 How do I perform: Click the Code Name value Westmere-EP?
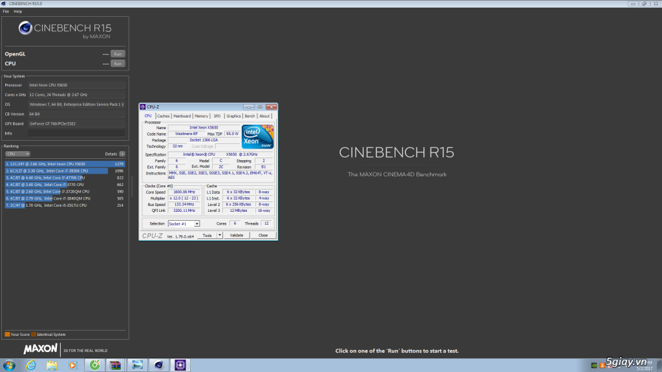click(186, 134)
